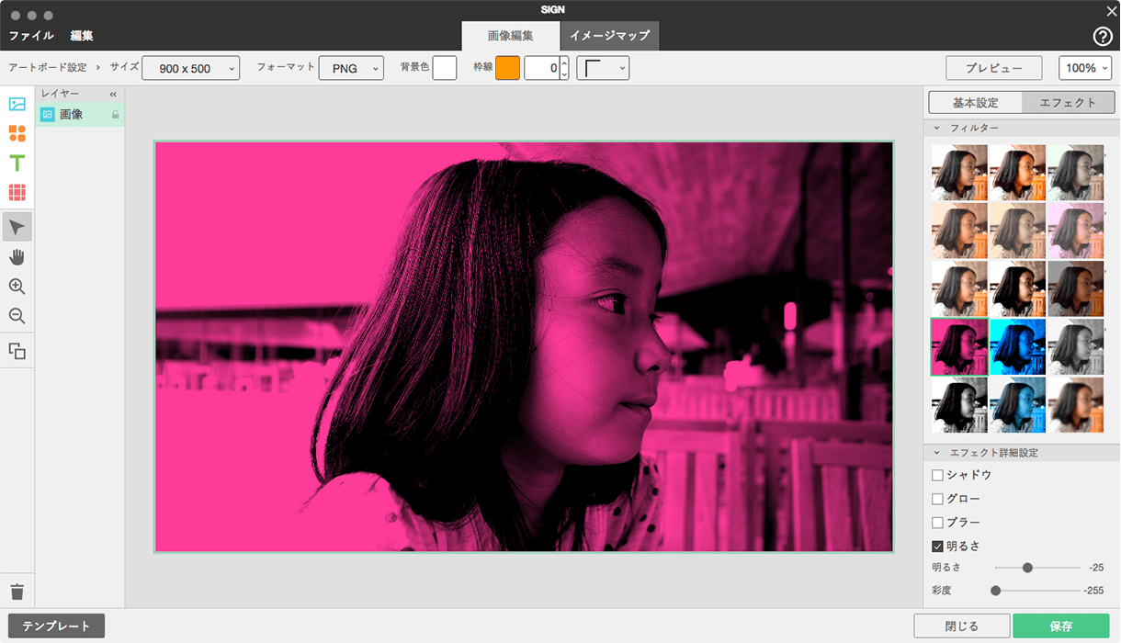Switch to the hand pan tool
This screenshot has width=1121, height=643.
[x=17, y=256]
